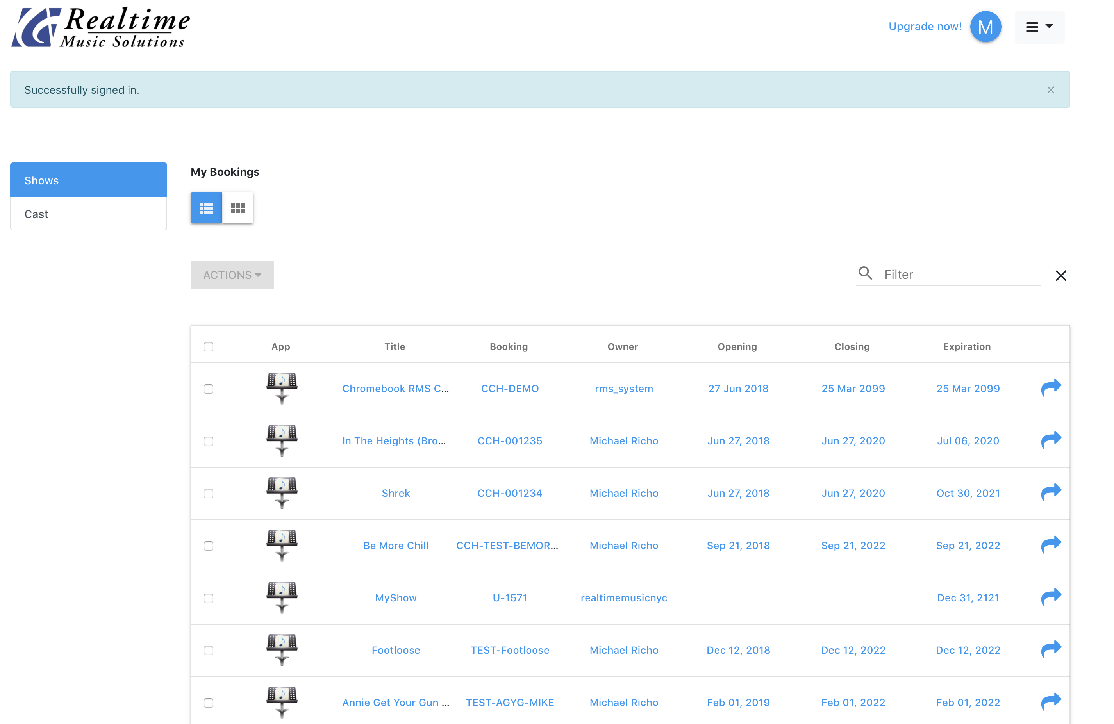Share the Footloose booking arrow
1114x724 pixels.
click(x=1051, y=650)
